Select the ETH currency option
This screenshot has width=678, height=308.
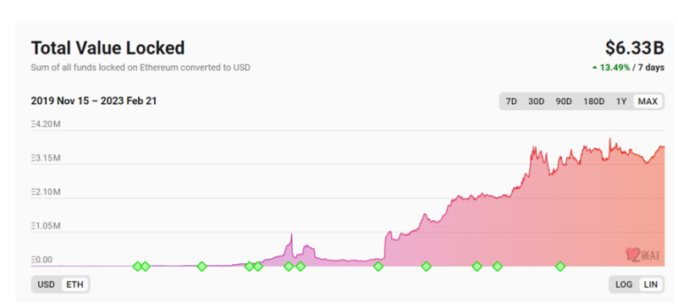74,284
